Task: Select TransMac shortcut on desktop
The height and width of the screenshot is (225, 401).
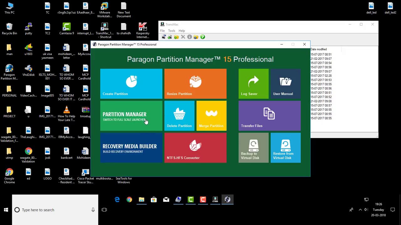Action: click(105, 31)
